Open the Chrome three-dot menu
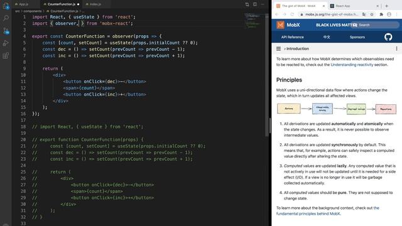 pos(396,14)
